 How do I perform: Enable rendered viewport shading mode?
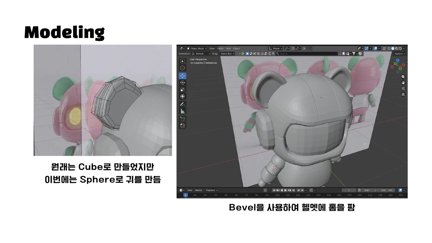(400, 49)
